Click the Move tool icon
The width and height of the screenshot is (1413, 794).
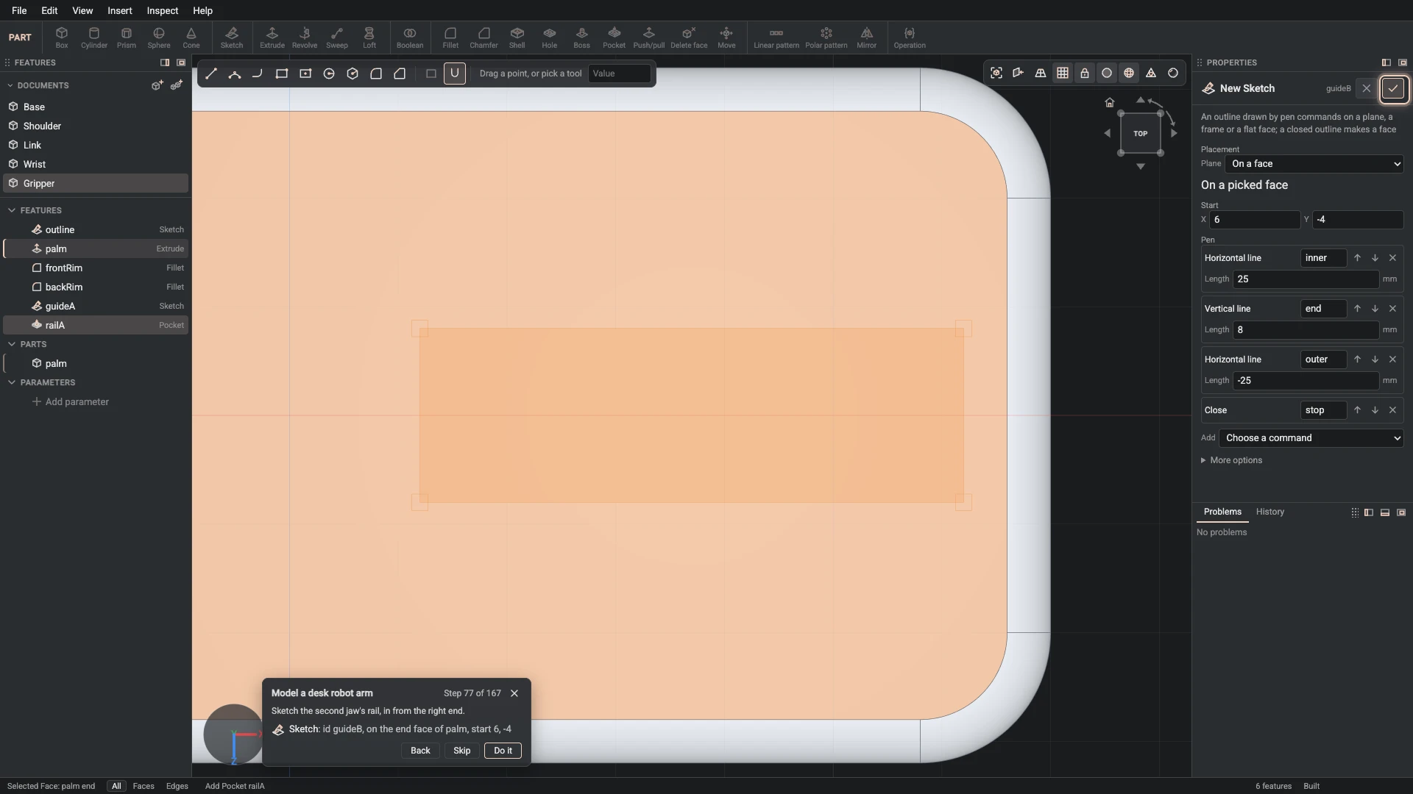(x=726, y=37)
